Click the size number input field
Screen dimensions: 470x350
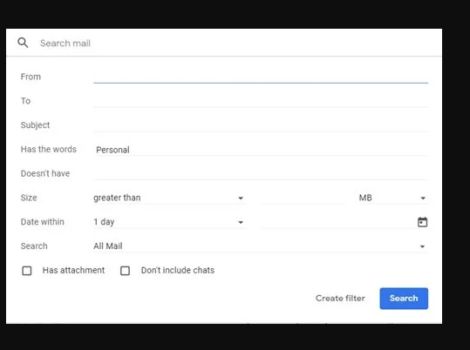303,198
